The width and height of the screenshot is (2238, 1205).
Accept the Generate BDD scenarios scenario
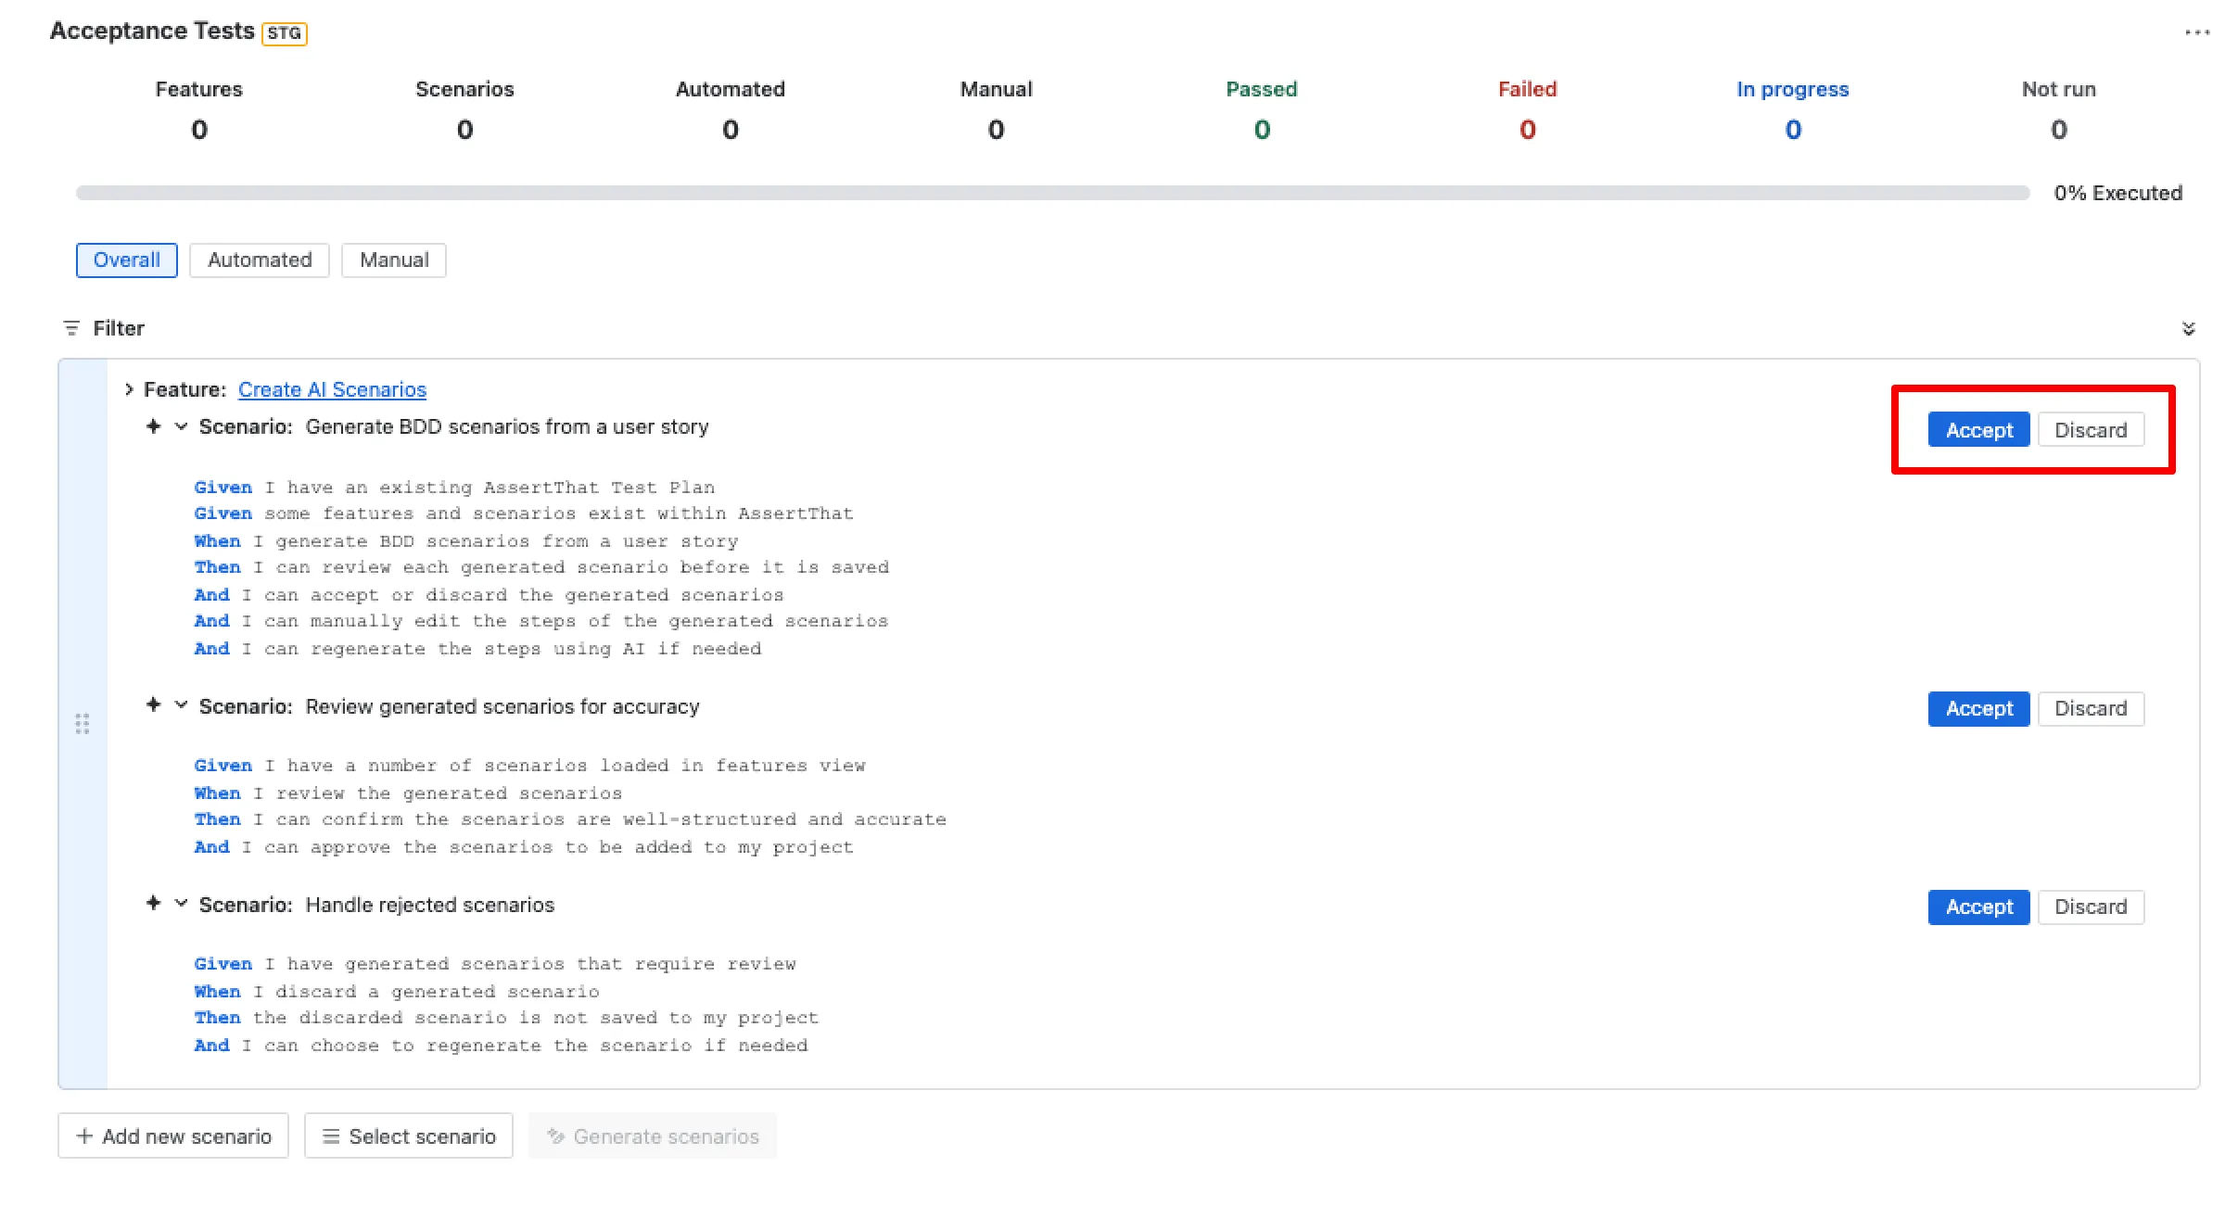pos(1978,430)
